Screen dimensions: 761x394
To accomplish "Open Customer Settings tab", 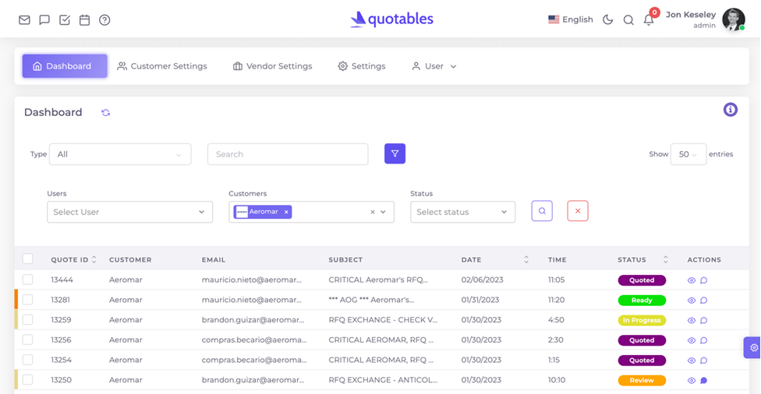I will point(162,66).
